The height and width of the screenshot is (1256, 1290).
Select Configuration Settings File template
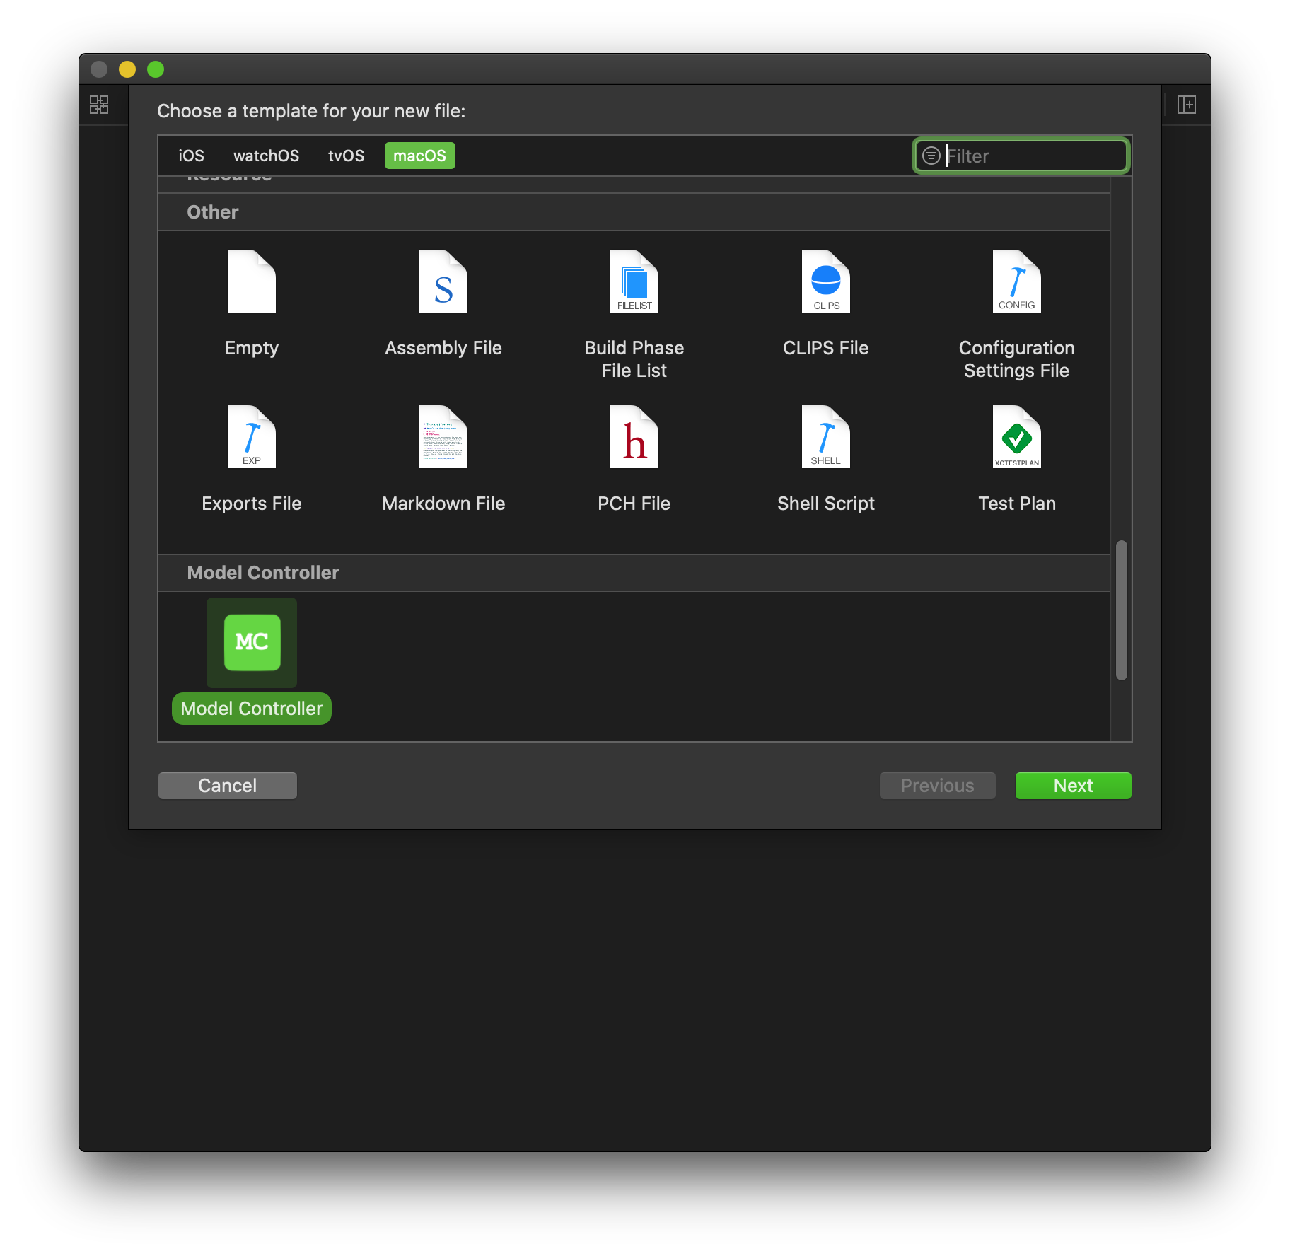click(x=1016, y=282)
